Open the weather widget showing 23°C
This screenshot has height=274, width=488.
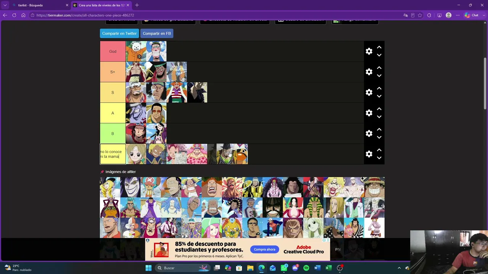point(18,268)
